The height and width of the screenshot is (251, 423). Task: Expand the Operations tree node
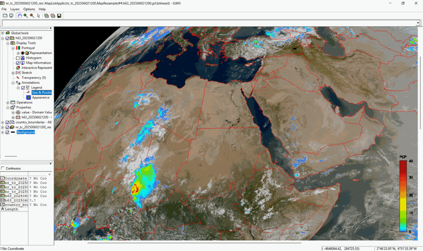coord(8,103)
